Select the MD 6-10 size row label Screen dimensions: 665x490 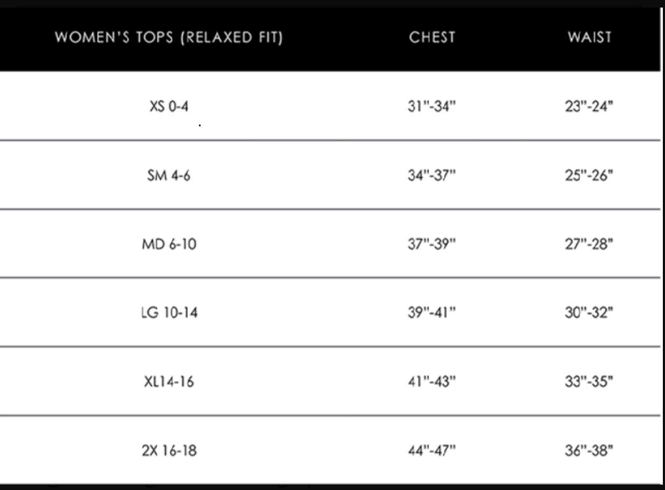tap(169, 244)
